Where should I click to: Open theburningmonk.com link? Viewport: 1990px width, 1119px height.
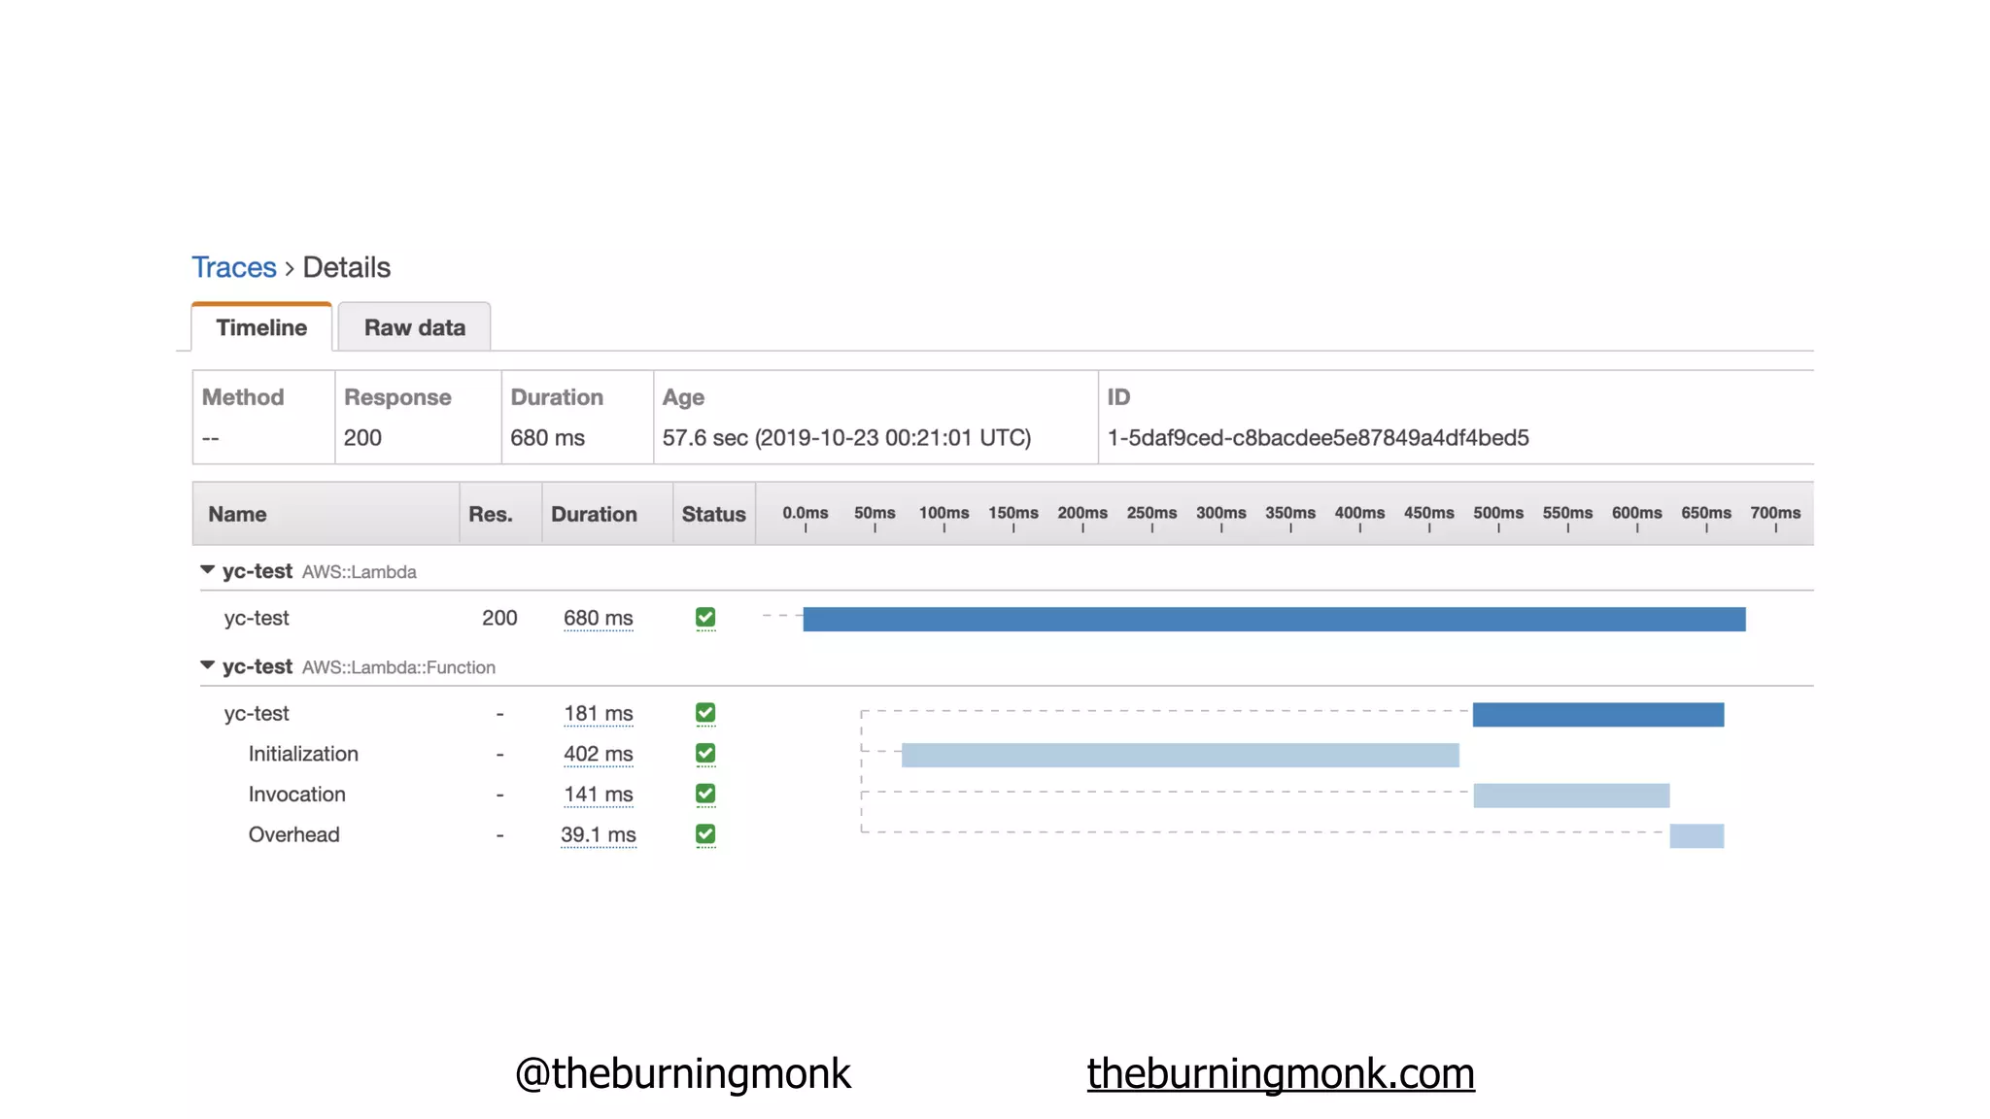click(1280, 1073)
